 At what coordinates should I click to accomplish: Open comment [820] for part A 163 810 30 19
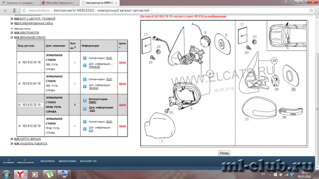click(109, 121)
